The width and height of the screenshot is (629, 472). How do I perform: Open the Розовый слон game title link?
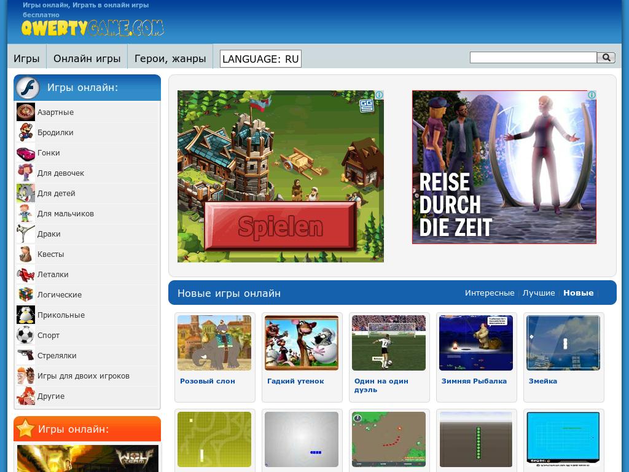pyautogui.click(x=208, y=381)
